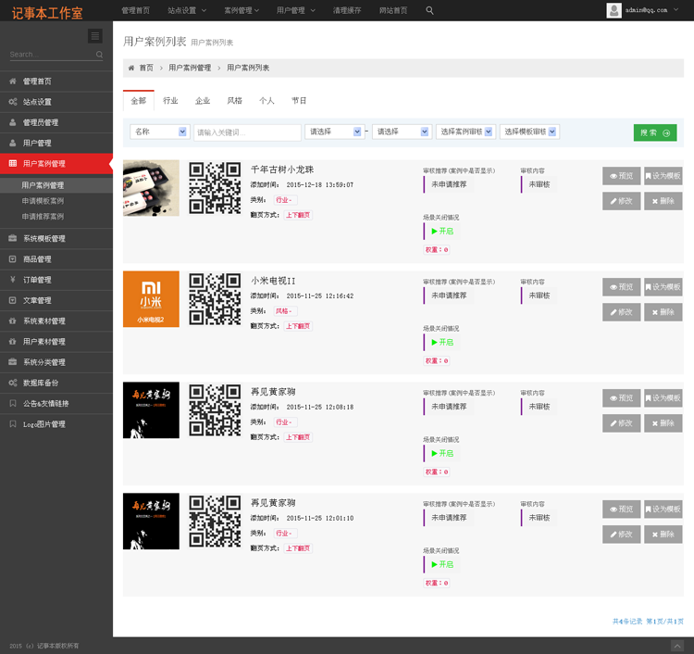Click the 系统模板管理 briefcase icon in sidebar
Image resolution: width=694 pixels, height=654 pixels.
click(x=13, y=238)
